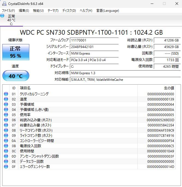Click the interface field NVM Express
This screenshot has width=182, height=187.
94,53
